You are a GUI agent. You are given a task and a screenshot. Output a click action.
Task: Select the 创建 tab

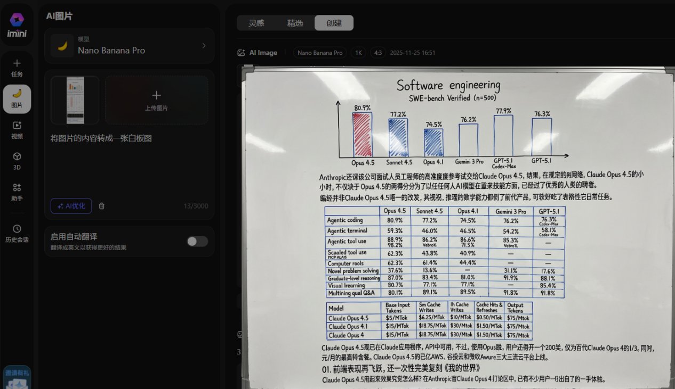coord(334,23)
